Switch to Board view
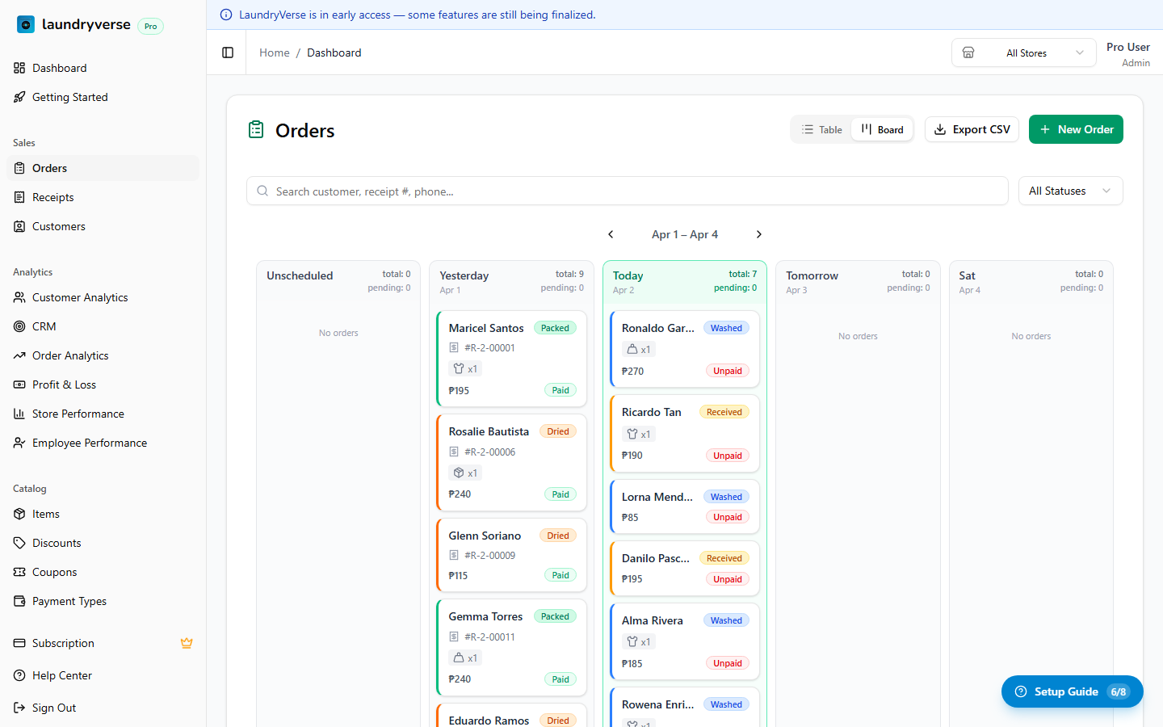 [x=882, y=129]
